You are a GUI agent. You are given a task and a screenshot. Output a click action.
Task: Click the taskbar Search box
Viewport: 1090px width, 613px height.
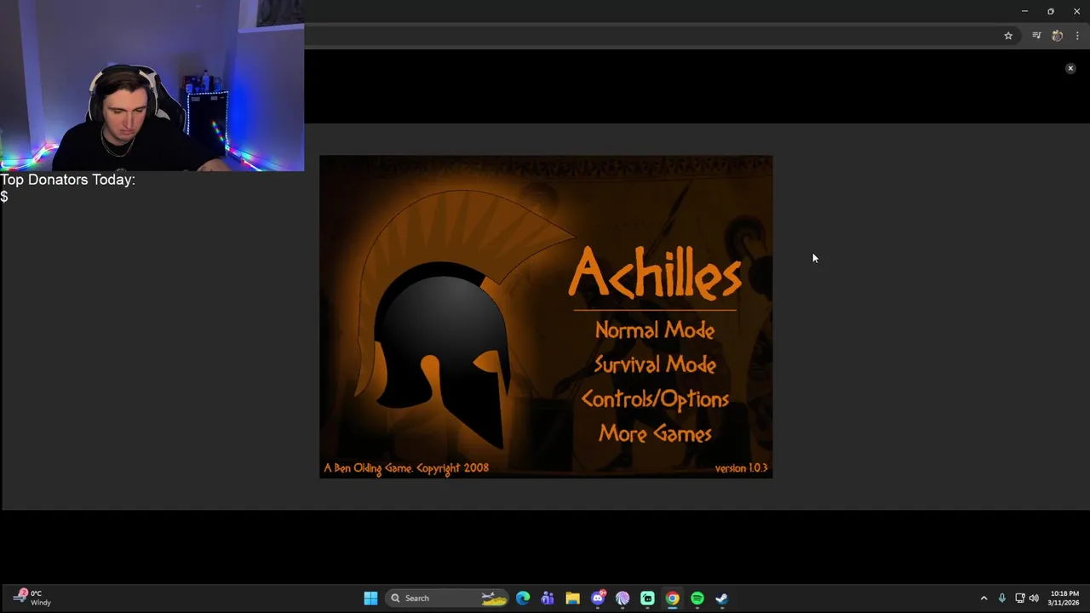pos(446,599)
